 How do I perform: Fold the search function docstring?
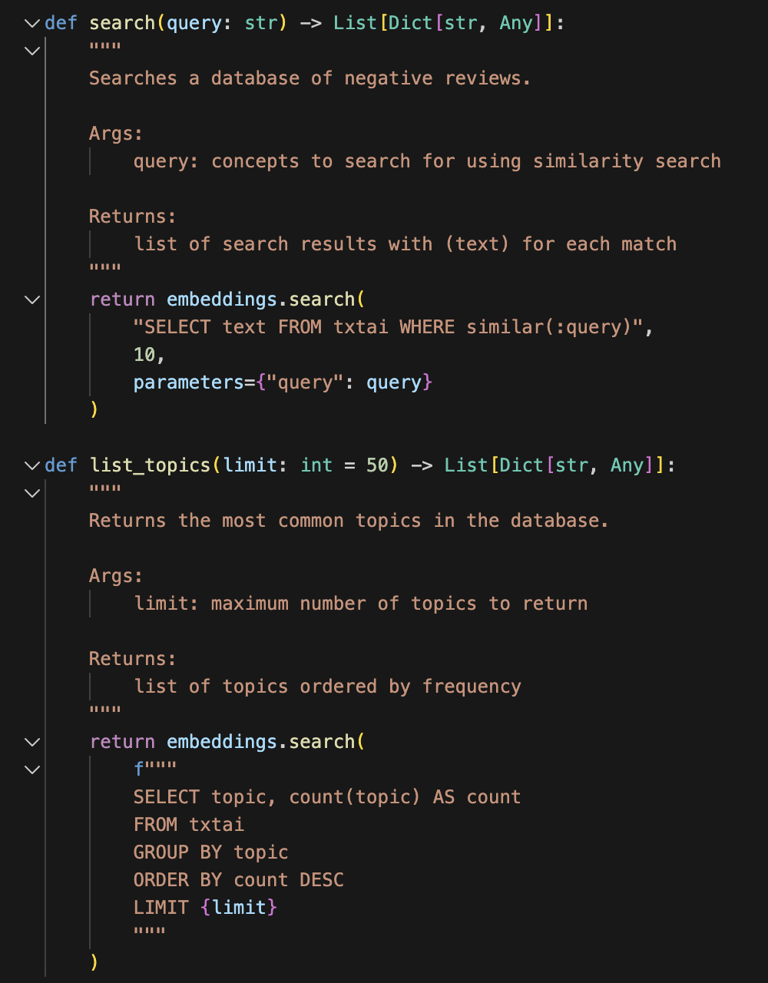pos(31,51)
